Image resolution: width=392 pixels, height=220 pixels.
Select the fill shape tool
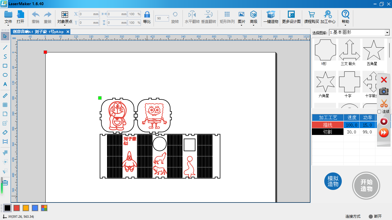5,153
